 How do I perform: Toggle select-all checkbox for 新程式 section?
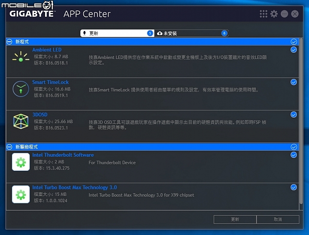pos(294,42)
